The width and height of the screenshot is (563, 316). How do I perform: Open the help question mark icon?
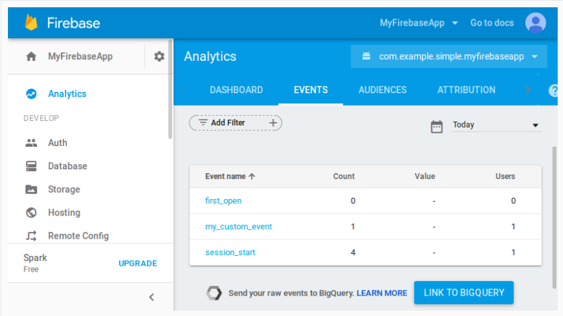(553, 91)
